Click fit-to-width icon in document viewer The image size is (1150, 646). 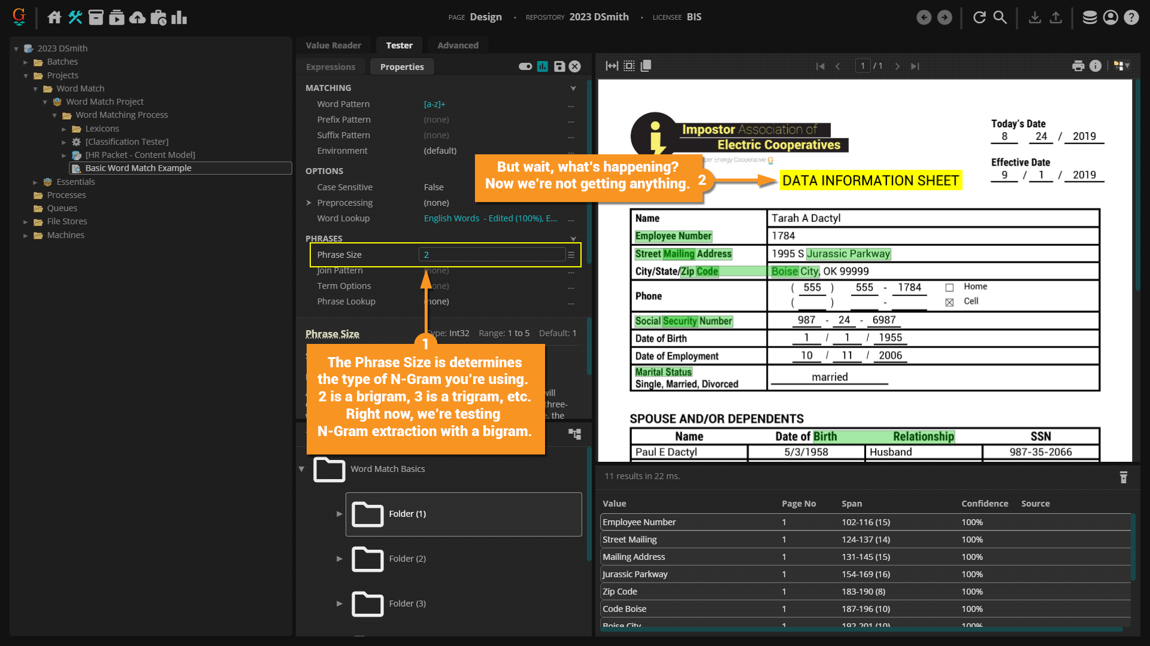pos(612,66)
